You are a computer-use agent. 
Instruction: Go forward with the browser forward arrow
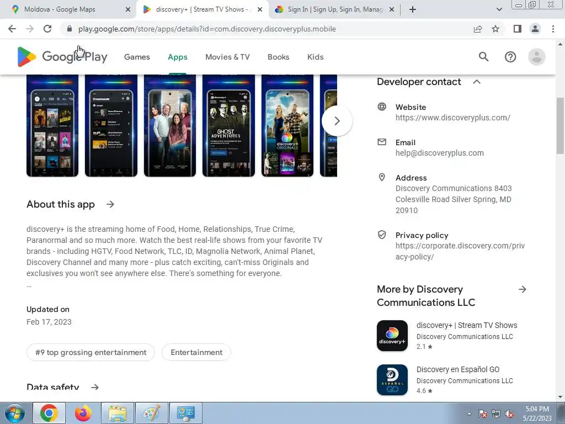tap(30, 29)
